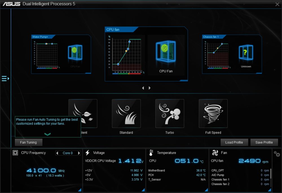Click the Fan panel fan icon
282x193 pixels.
click(215, 153)
